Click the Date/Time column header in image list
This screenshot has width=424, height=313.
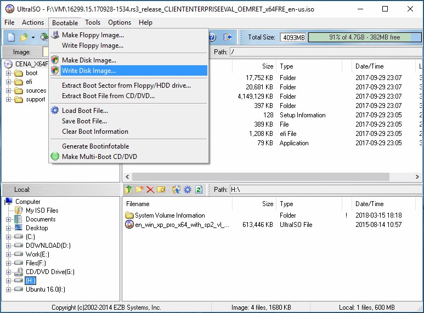coord(384,66)
